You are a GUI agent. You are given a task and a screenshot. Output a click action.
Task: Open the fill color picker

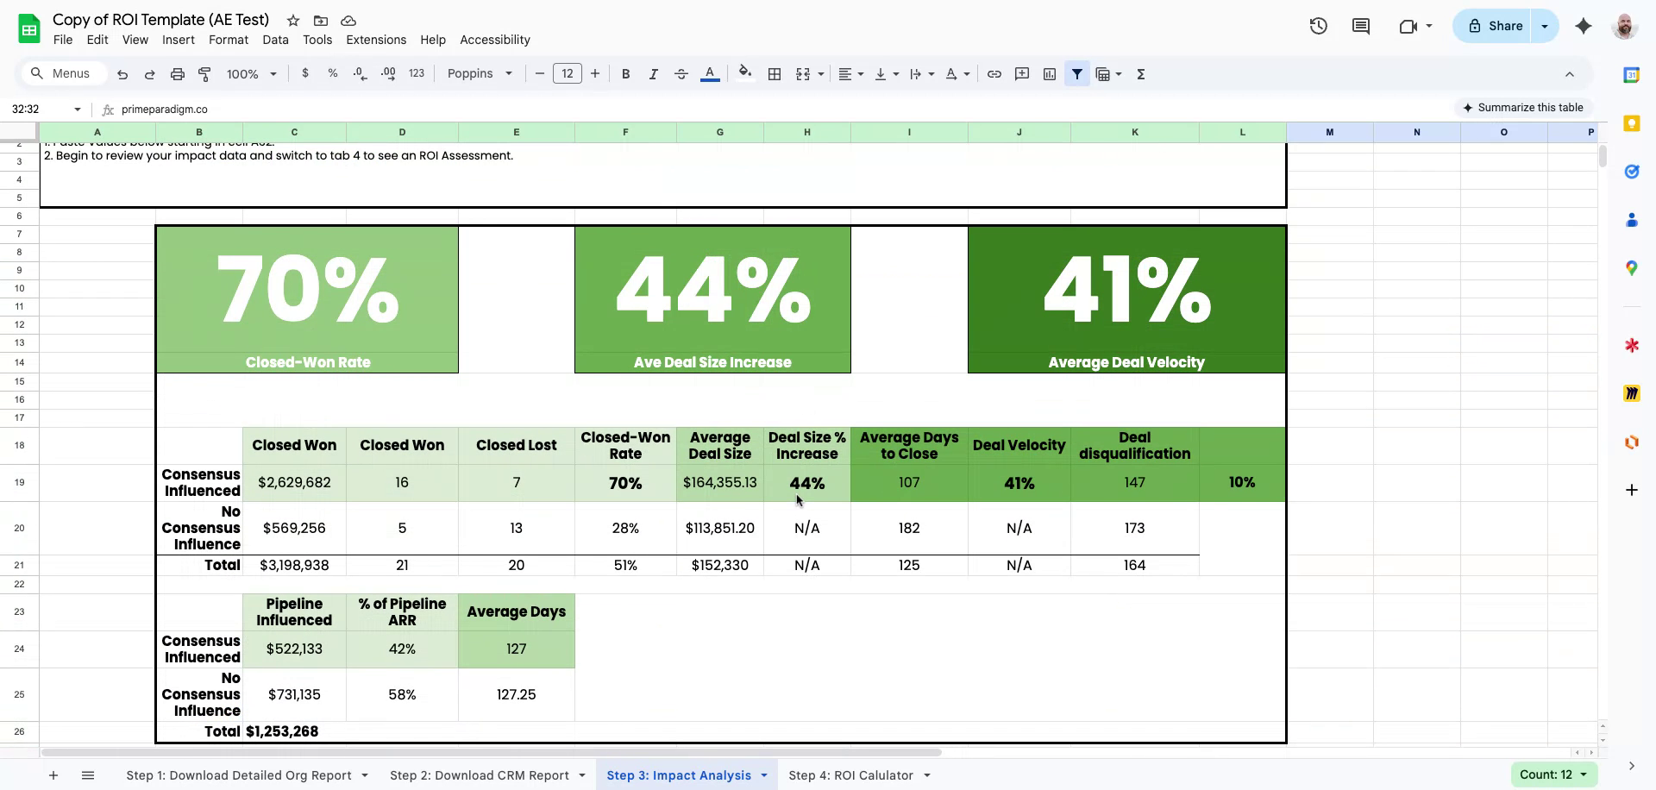tap(745, 74)
